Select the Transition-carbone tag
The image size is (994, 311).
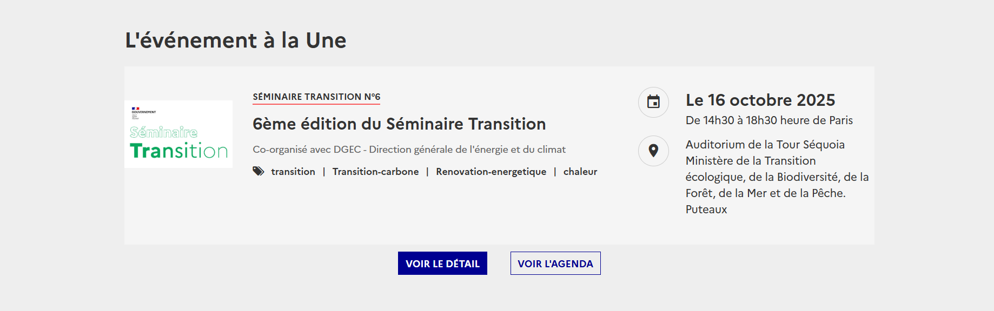point(375,172)
